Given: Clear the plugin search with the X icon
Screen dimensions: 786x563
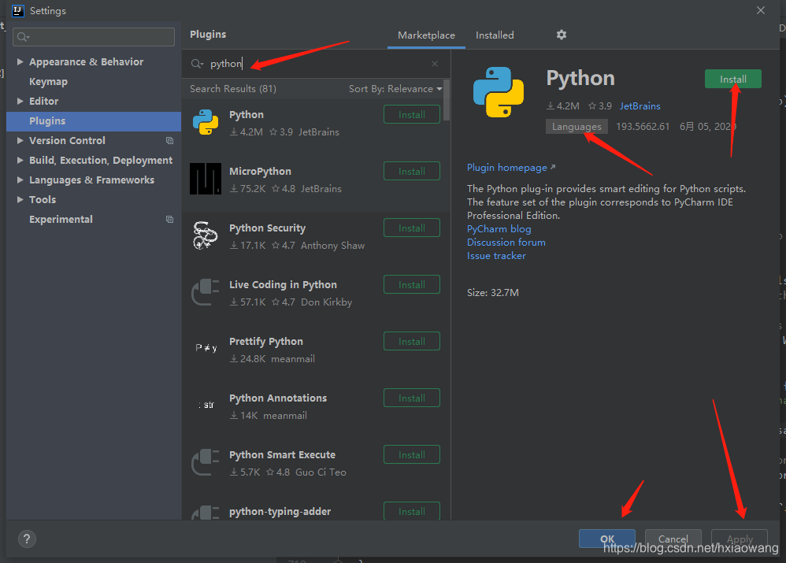Looking at the screenshot, I should (435, 64).
